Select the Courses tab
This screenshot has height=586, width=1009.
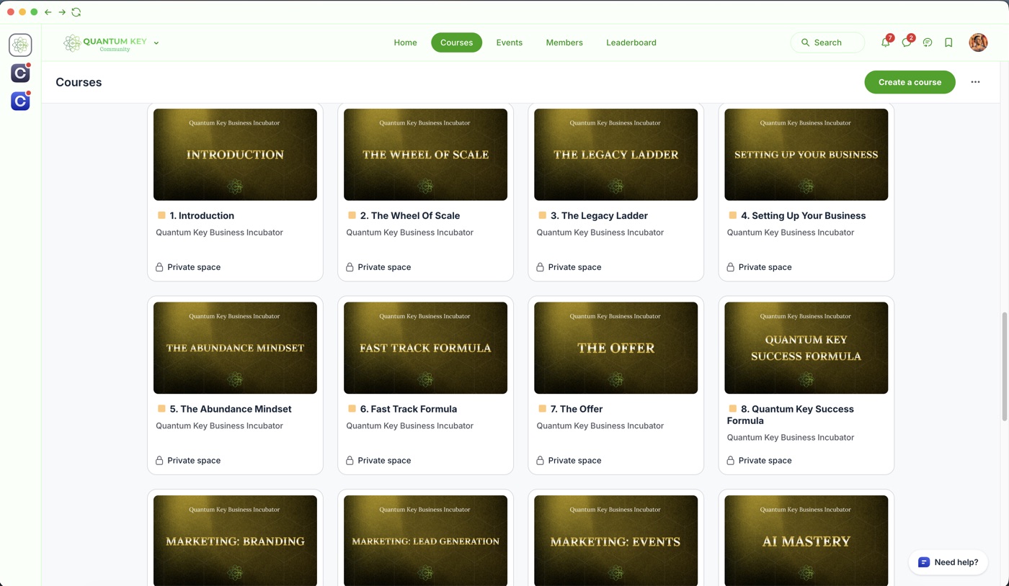click(456, 42)
